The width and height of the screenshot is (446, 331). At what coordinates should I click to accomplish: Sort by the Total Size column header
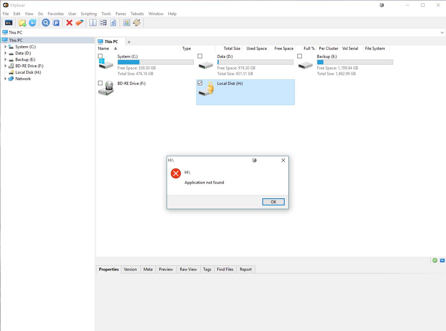232,48
